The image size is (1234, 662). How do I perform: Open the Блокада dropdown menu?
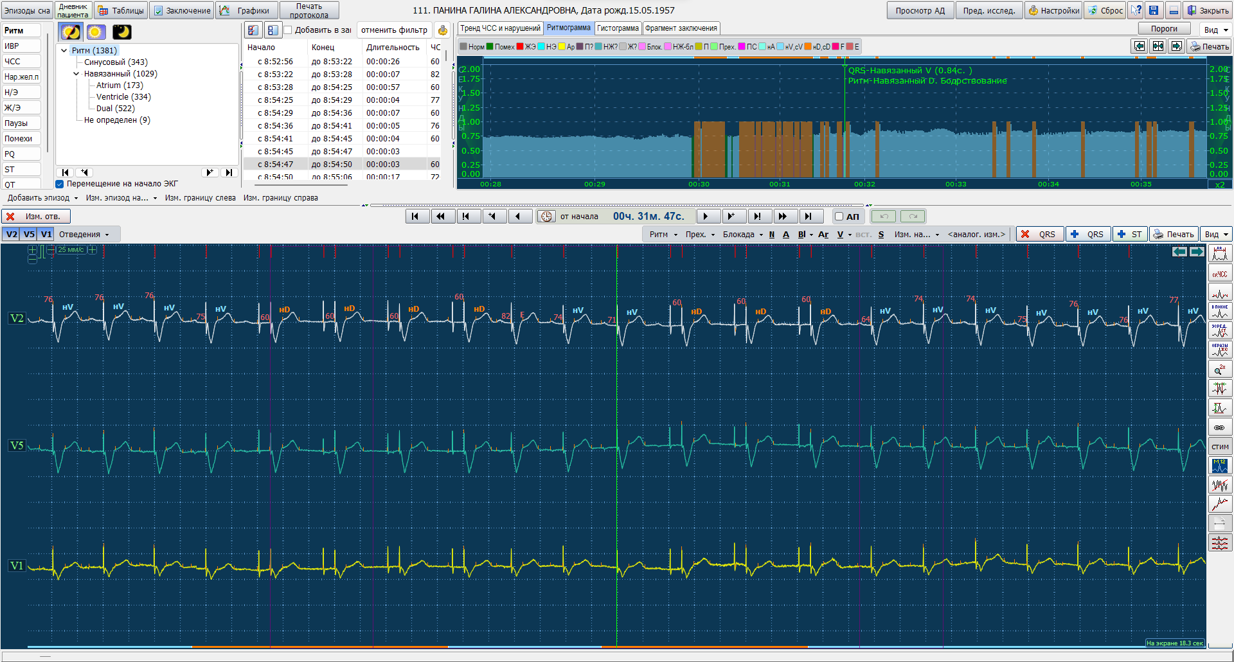(742, 235)
